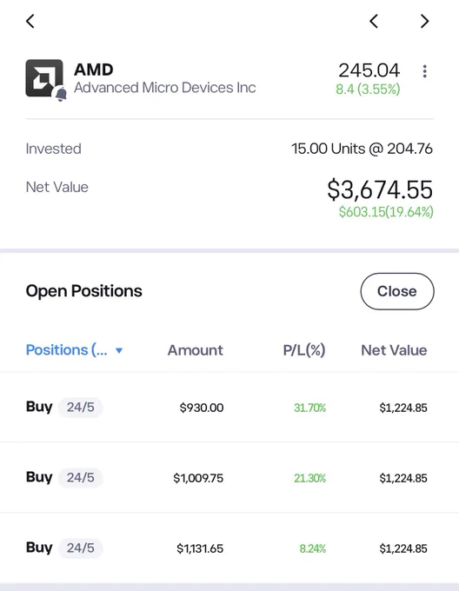Tap the AMD ticker name

pyautogui.click(x=94, y=70)
